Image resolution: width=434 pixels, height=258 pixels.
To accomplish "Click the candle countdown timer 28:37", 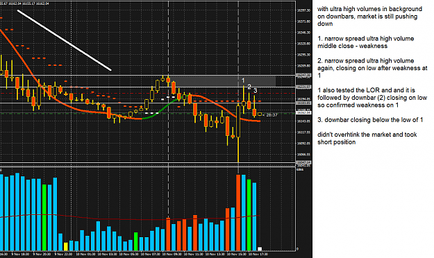I will [272, 115].
